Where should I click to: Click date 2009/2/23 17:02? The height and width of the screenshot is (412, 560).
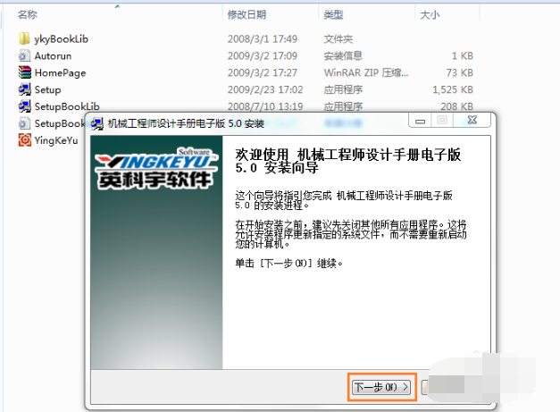(265, 89)
